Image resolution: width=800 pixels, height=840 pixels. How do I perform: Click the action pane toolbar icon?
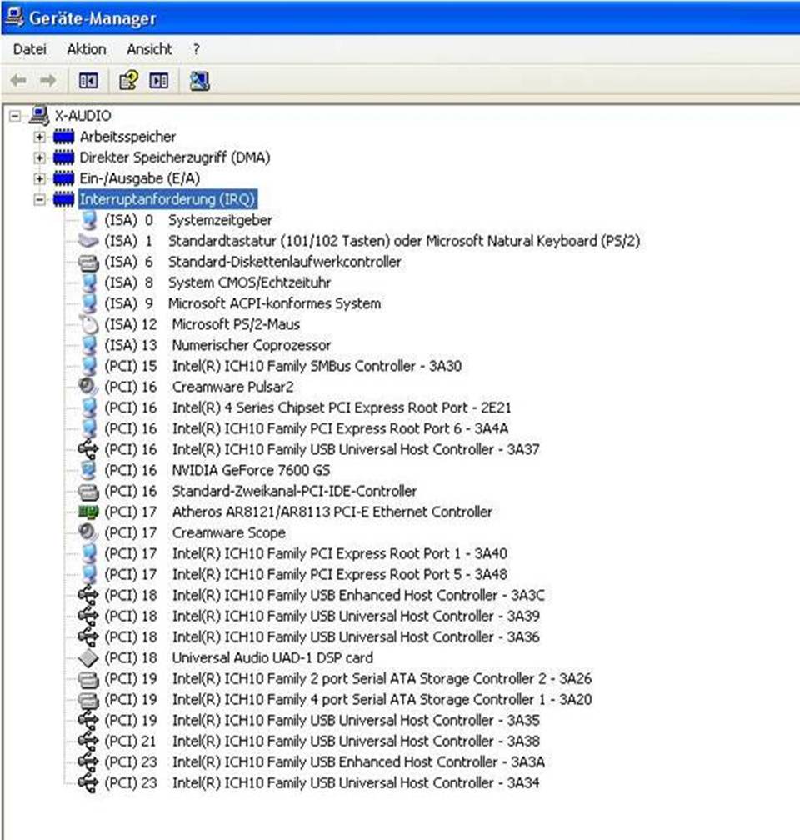[158, 81]
